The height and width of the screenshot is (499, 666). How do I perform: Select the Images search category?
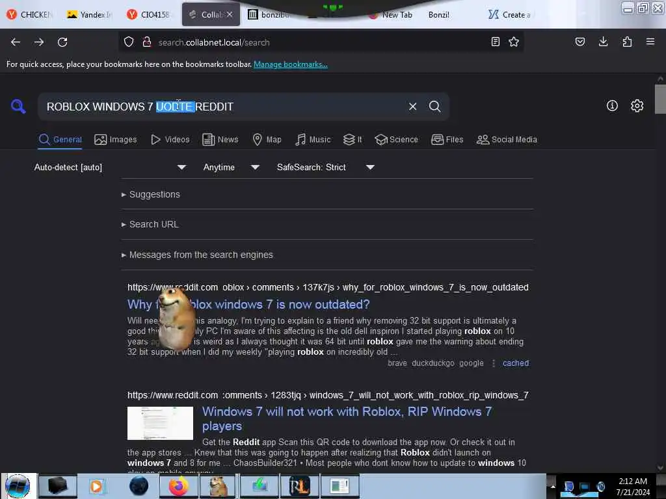116,139
